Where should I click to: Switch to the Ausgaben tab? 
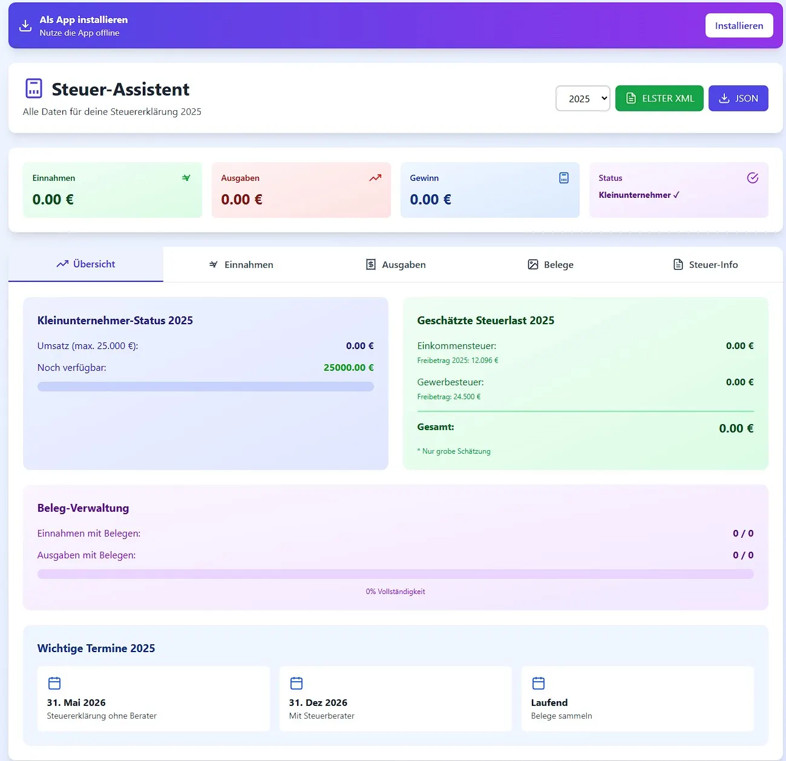point(395,264)
